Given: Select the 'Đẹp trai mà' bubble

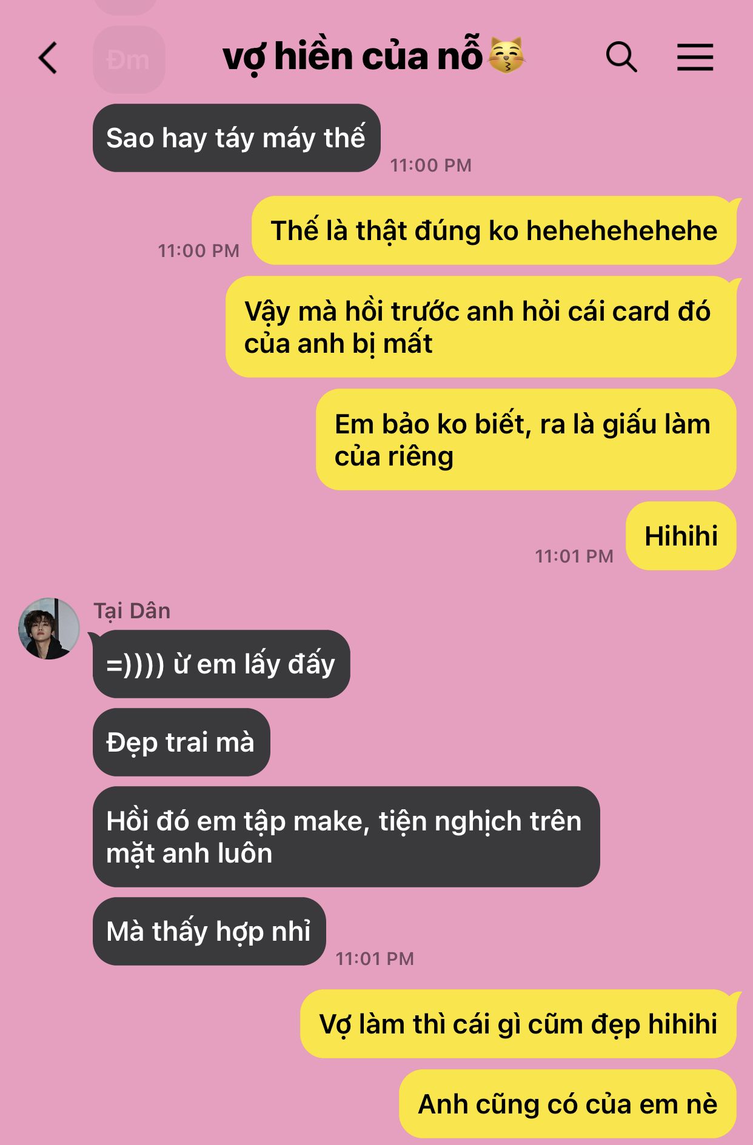Looking at the screenshot, I should tap(181, 742).
